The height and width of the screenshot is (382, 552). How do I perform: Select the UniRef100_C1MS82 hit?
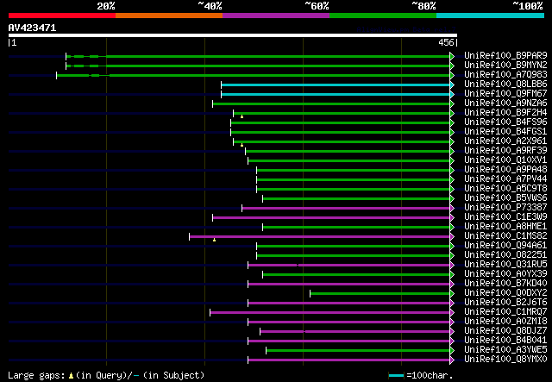click(x=505, y=236)
